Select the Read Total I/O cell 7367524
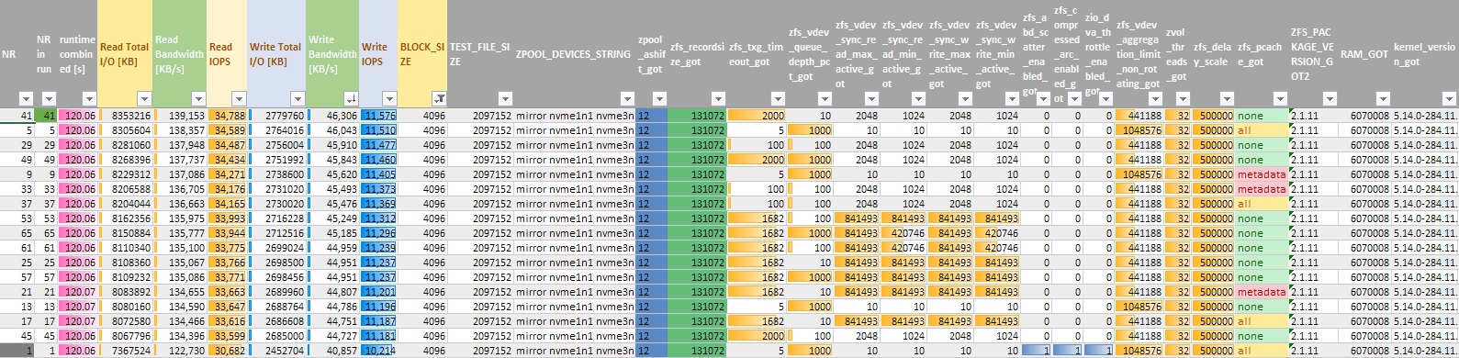1459x358 pixels. 125,351
